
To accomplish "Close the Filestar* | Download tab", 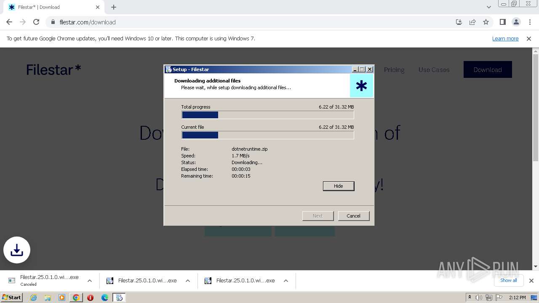I will 98,7.
